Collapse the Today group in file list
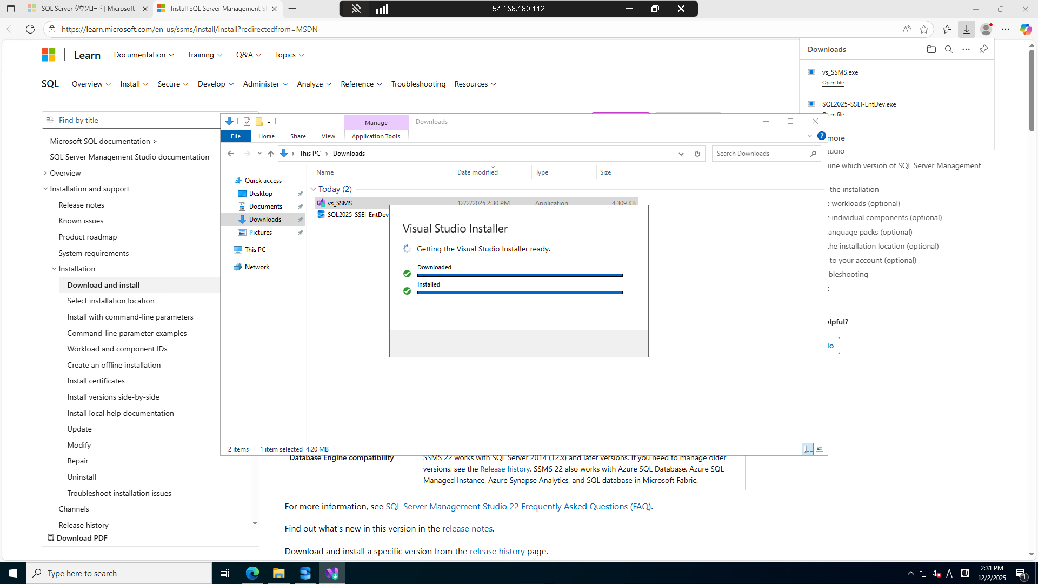 [314, 189]
